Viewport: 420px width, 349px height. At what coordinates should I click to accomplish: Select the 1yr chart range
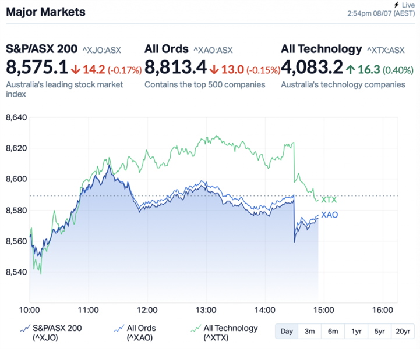tap(356, 331)
